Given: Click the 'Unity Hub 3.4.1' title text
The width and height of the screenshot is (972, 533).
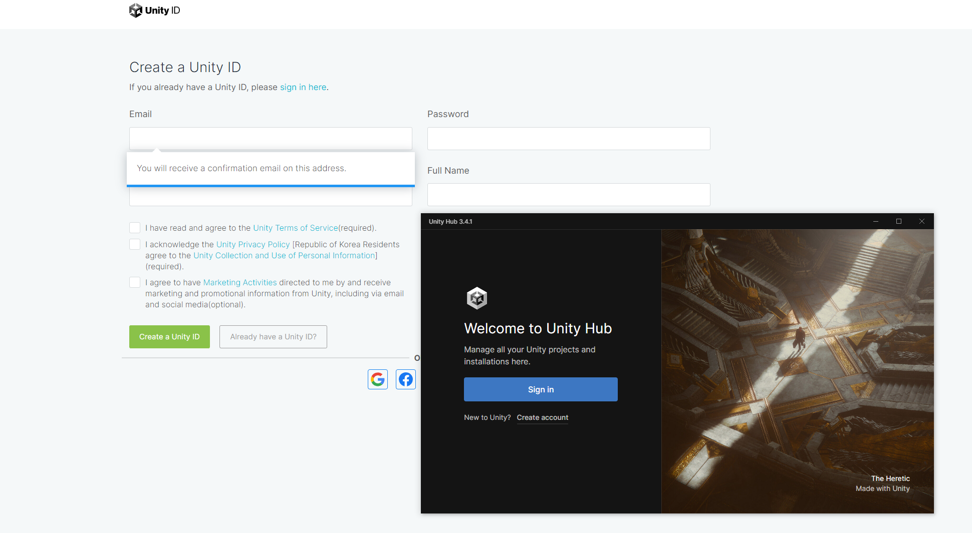Looking at the screenshot, I should (x=450, y=222).
